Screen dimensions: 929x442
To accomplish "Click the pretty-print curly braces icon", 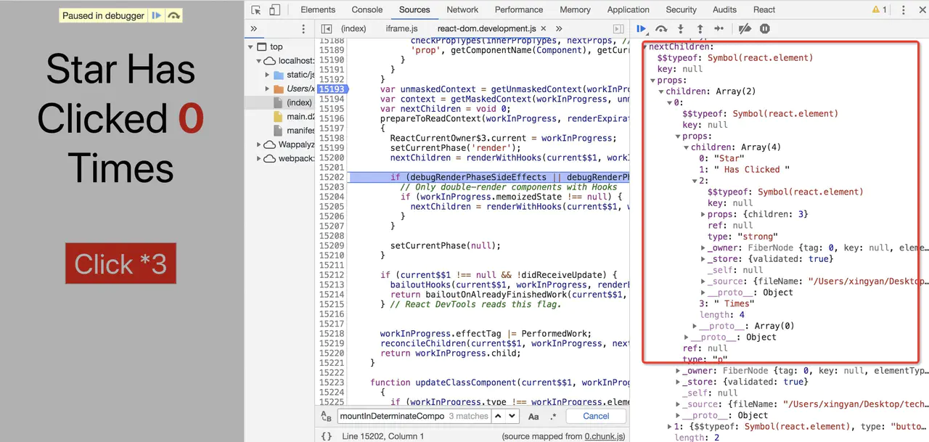I will pyautogui.click(x=327, y=436).
